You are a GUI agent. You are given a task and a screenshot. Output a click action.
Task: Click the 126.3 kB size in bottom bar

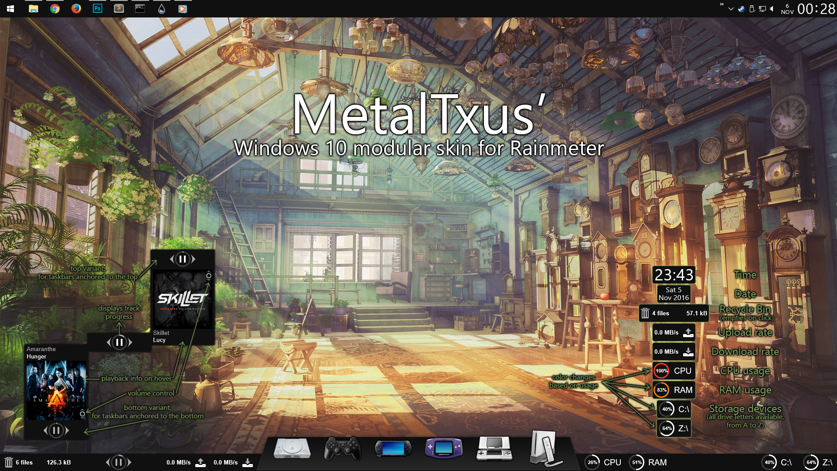tap(59, 462)
